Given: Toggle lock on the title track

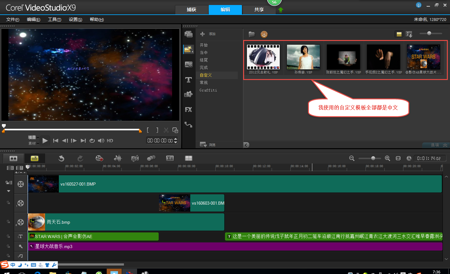Looking at the screenshot, I should [x=8, y=237].
